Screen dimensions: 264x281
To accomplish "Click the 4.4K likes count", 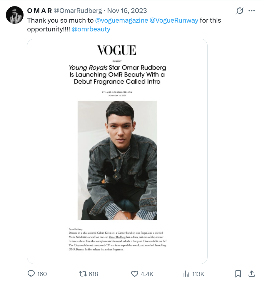I will [147, 274].
